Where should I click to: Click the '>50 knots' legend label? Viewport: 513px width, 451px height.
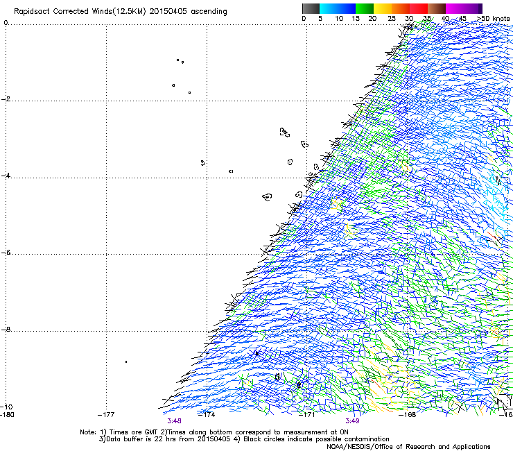pos(493,19)
